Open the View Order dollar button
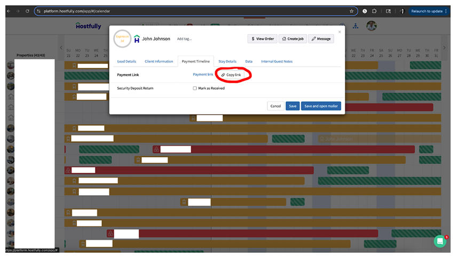457x258 pixels. tap(262, 39)
